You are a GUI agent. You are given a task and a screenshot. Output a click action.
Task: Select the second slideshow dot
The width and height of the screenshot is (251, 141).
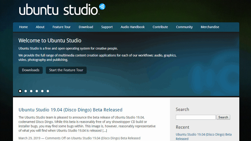[x=26, y=91]
